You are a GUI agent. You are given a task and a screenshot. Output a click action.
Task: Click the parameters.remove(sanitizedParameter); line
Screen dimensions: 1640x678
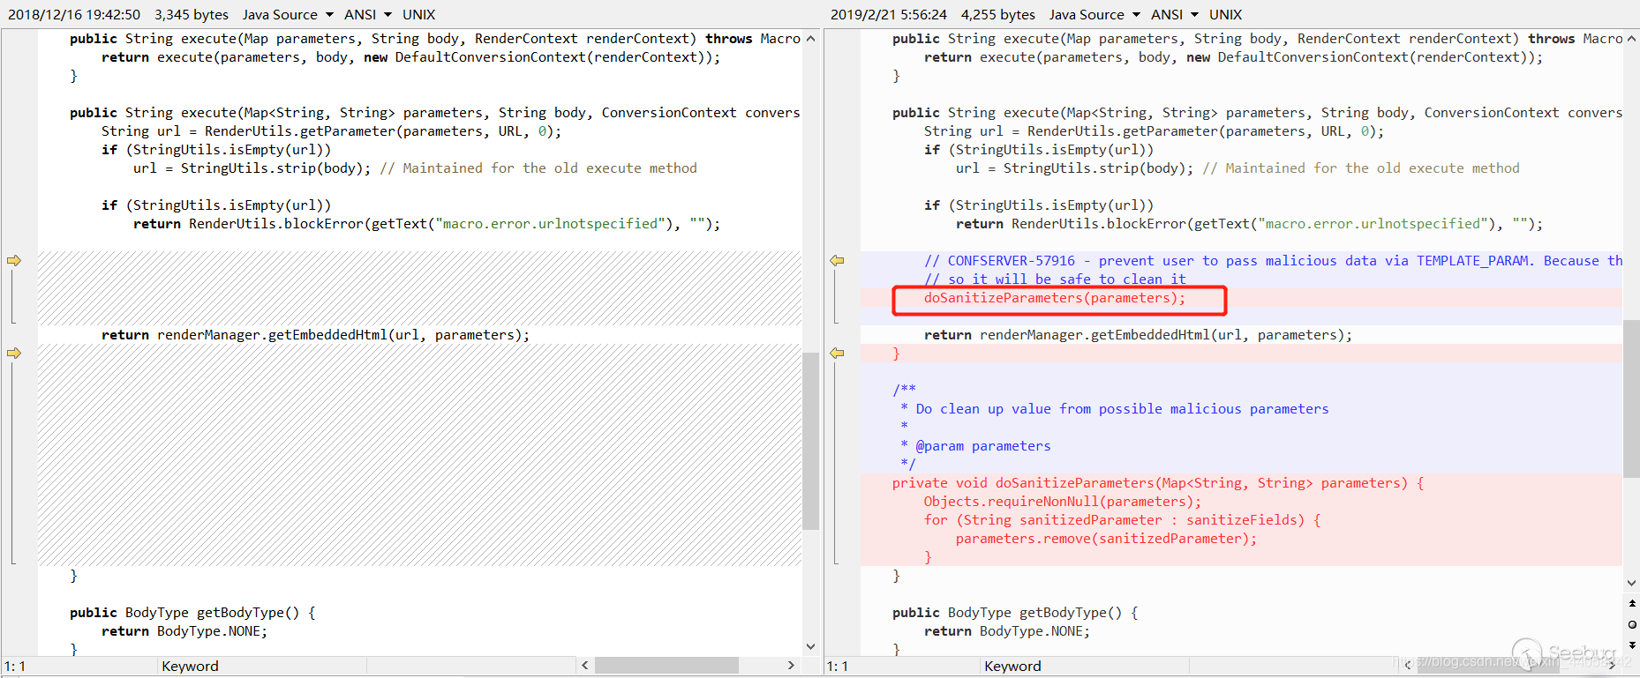coord(1106,539)
